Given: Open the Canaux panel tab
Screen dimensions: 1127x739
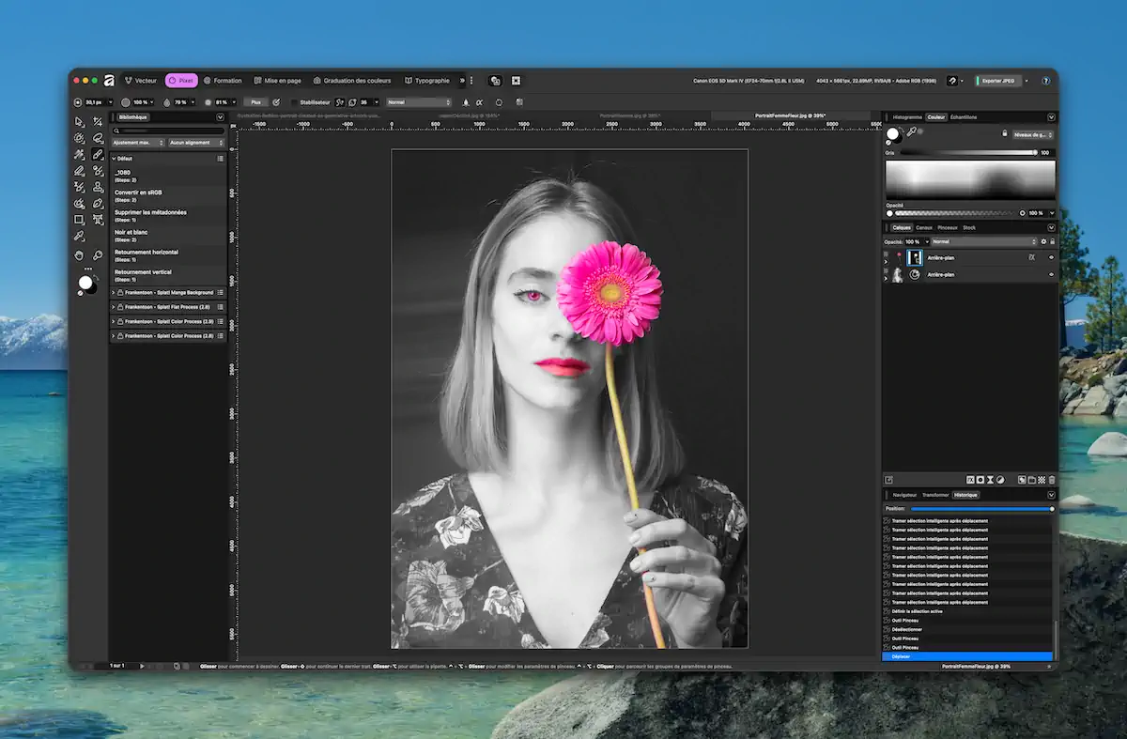Looking at the screenshot, I should [x=924, y=227].
